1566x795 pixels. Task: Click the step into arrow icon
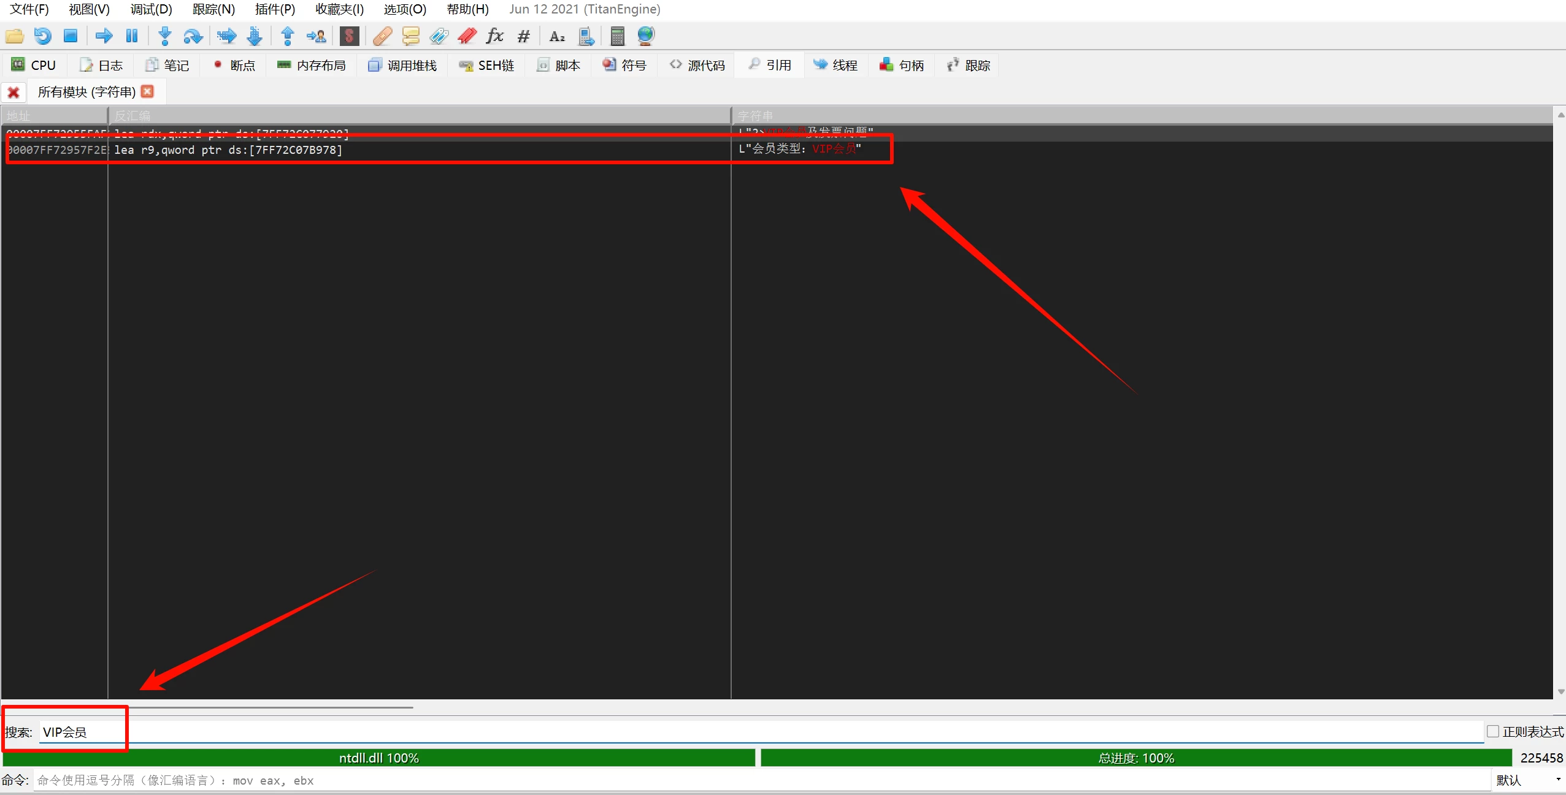[x=164, y=36]
